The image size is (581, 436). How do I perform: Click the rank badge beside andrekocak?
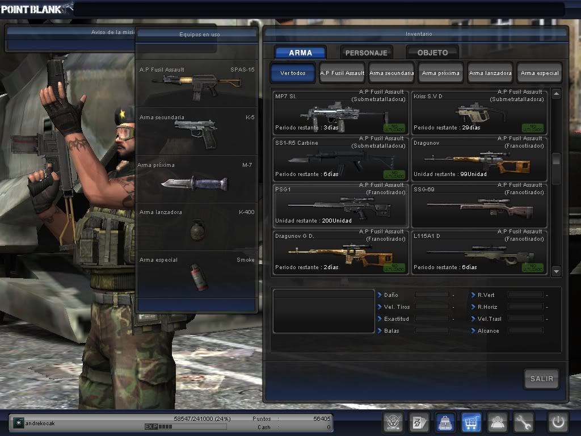pyautogui.click(x=18, y=422)
